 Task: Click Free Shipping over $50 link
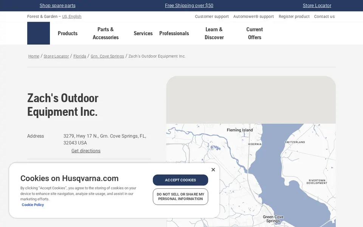(x=189, y=6)
